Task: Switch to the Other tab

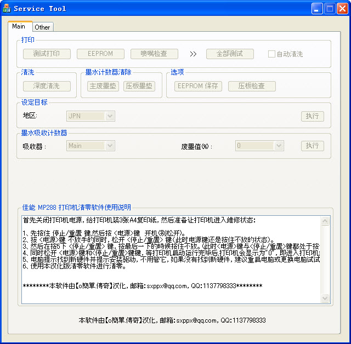Action: pos(42,27)
